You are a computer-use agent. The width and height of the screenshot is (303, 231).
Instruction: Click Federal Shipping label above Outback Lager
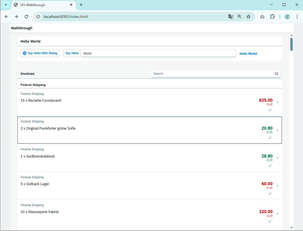(32, 177)
